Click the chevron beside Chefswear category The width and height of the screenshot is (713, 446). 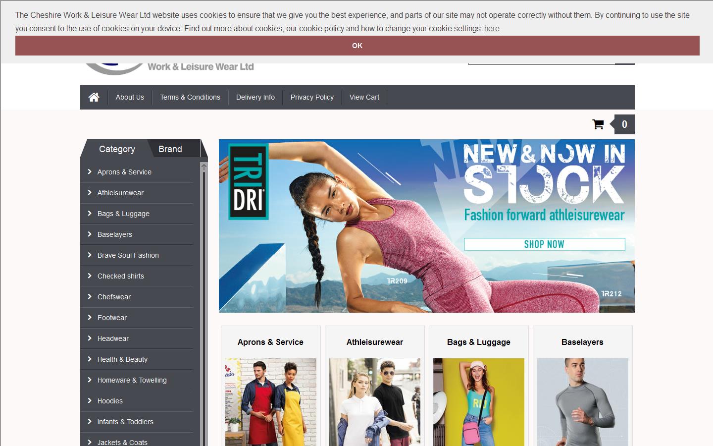pos(89,297)
